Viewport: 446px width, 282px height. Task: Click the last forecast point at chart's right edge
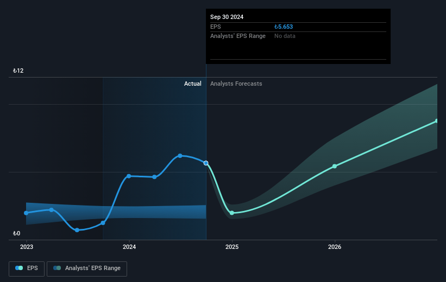(436, 121)
